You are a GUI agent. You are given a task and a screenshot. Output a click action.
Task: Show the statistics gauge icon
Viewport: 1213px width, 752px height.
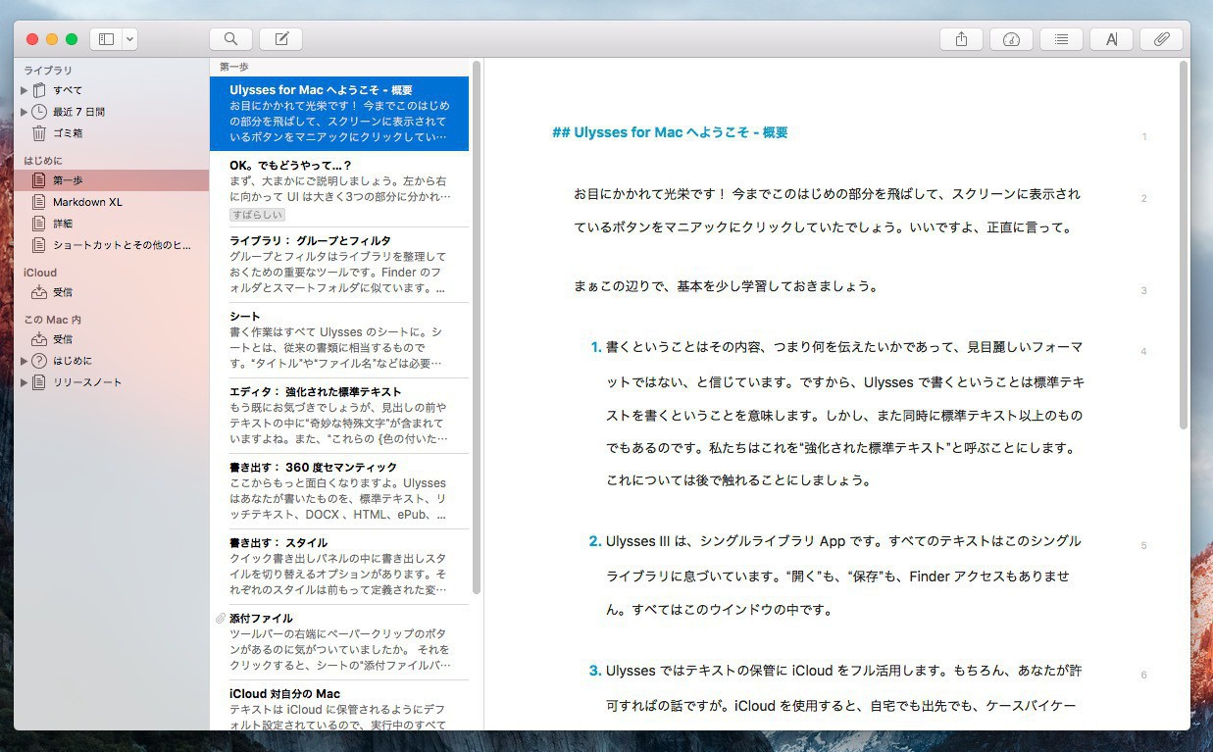(x=1011, y=39)
